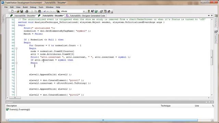The height and width of the screenshot is (123, 219).
Task: Click the function icon on Designer Generated Code tab
Action: pyautogui.click(x=67, y=16)
